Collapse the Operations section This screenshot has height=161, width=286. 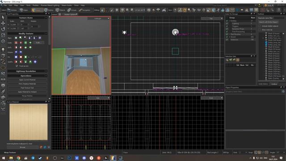tap(46, 76)
